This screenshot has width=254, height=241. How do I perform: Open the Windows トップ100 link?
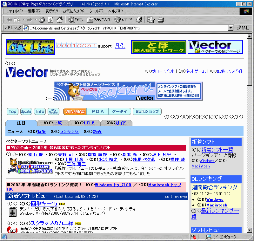coord(113,185)
